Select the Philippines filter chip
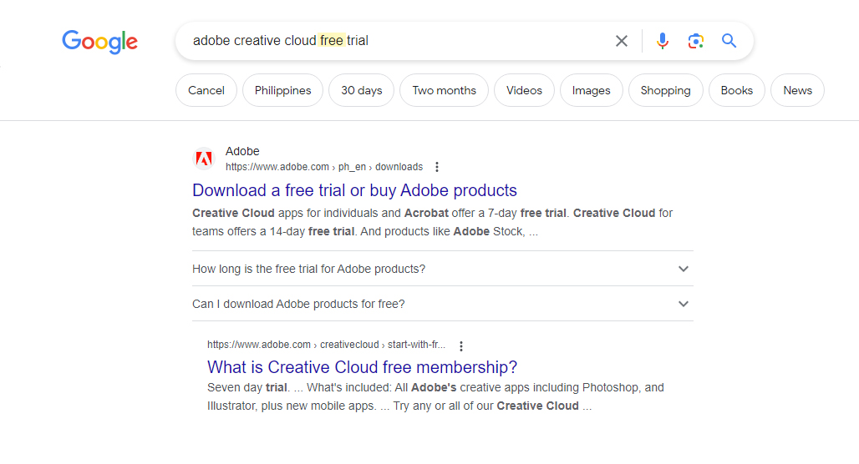Viewport: 859px width, 464px height. coord(282,90)
